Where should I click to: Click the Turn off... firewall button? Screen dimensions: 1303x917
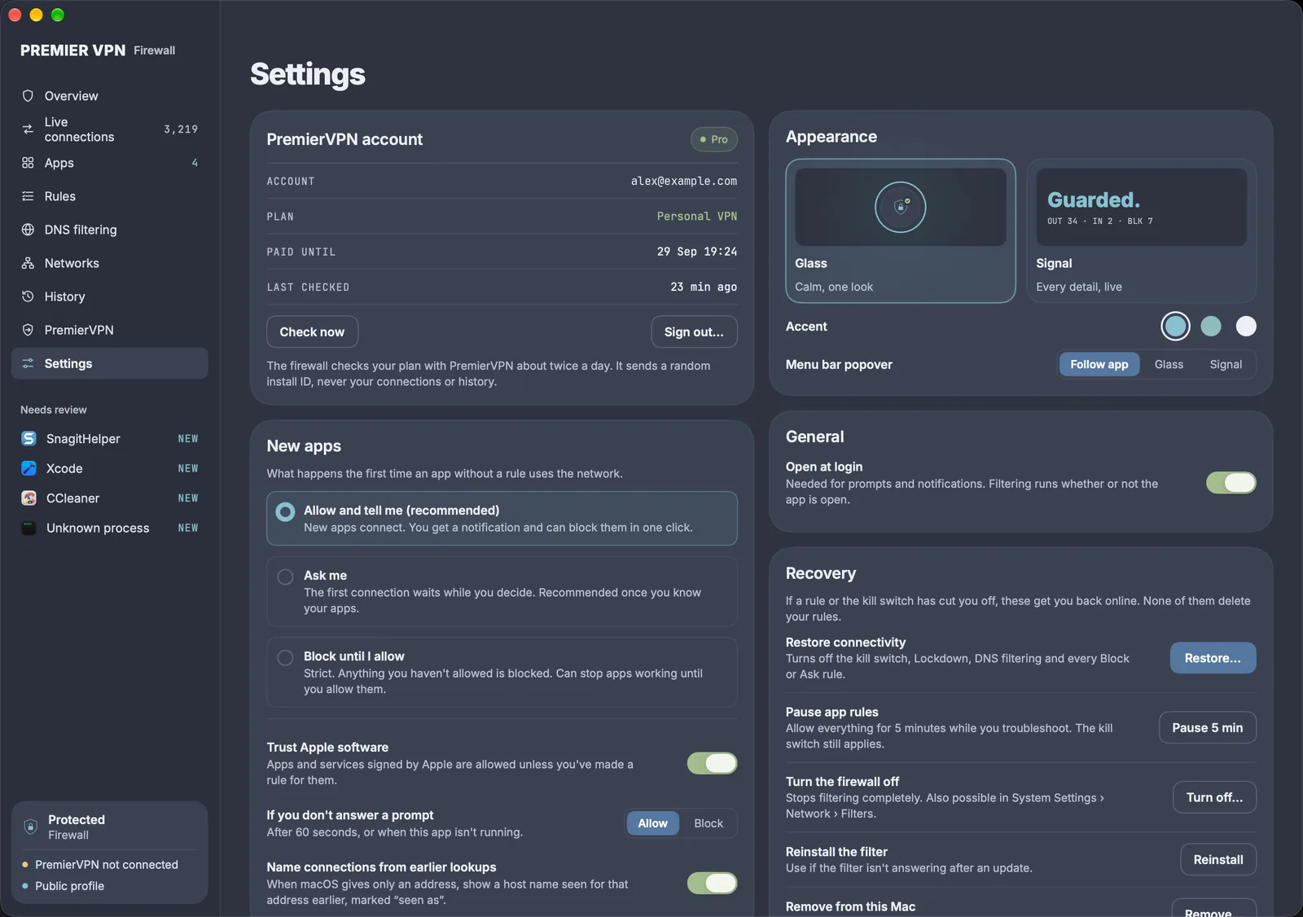[1214, 797]
